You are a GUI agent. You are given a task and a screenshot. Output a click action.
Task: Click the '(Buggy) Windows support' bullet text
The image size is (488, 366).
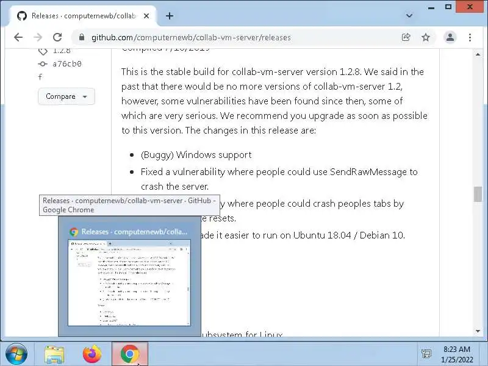point(196,155)
